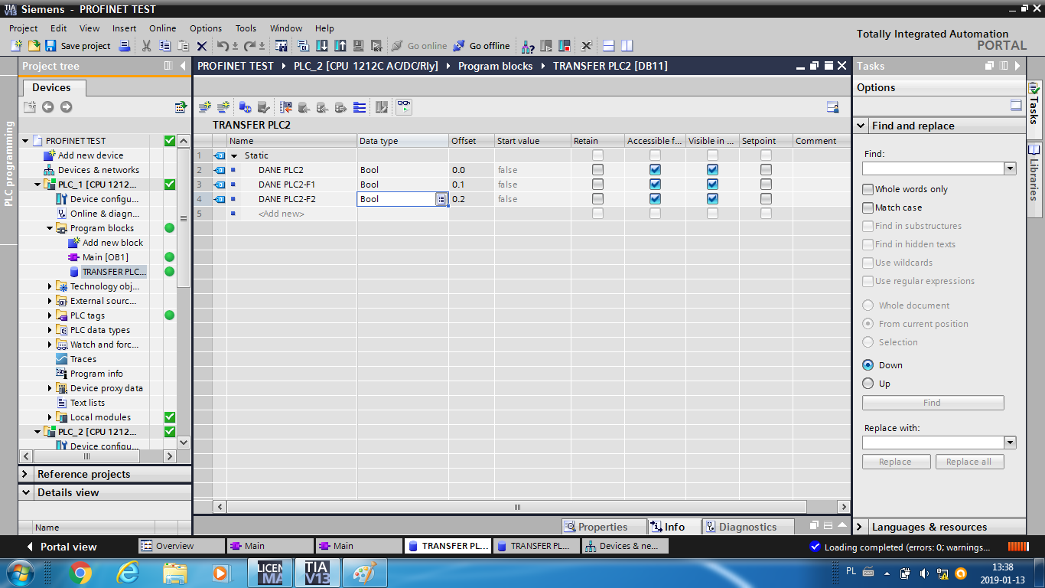Expand the Technology objects tree node
This screenshot has width=1045, height=588.
pyautogui.click(x=50, y=286)
